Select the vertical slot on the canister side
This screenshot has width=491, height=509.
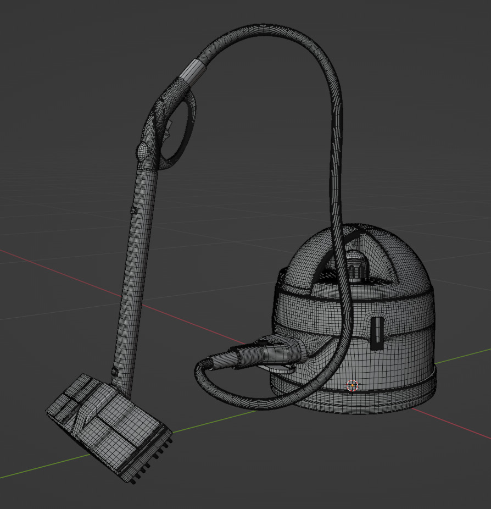(377, 333)
